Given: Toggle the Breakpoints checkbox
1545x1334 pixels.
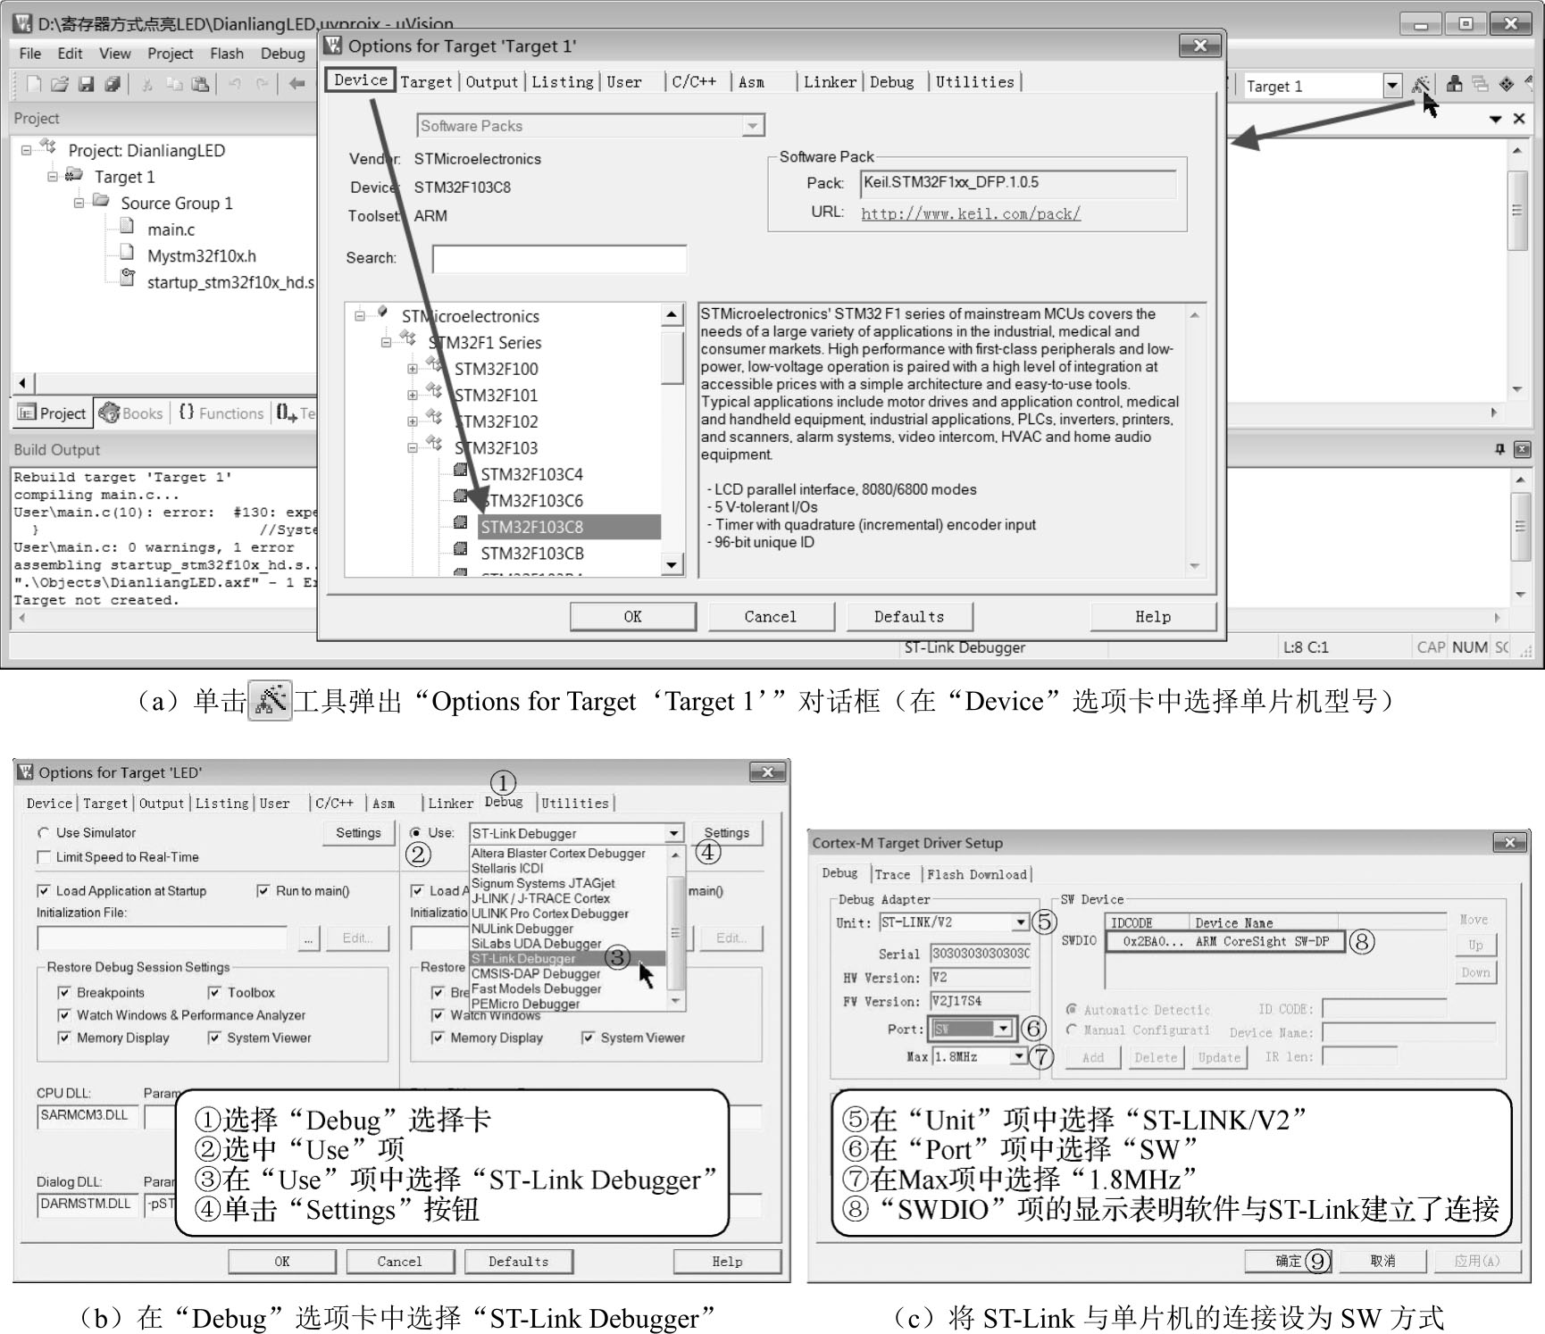Looking at the screenshot, I should 64,993.
